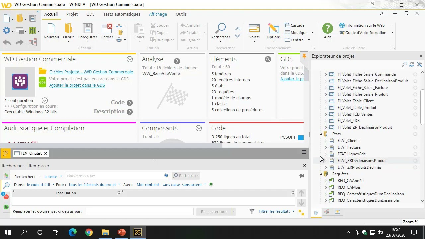425x239 pixels.
Task: Click the search icon in Explorateur de projet
Action: click(x=405, y=64)
